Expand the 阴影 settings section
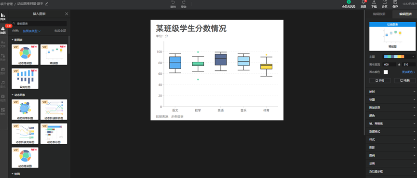Screen dimensions: 417x178 (391, 148)
